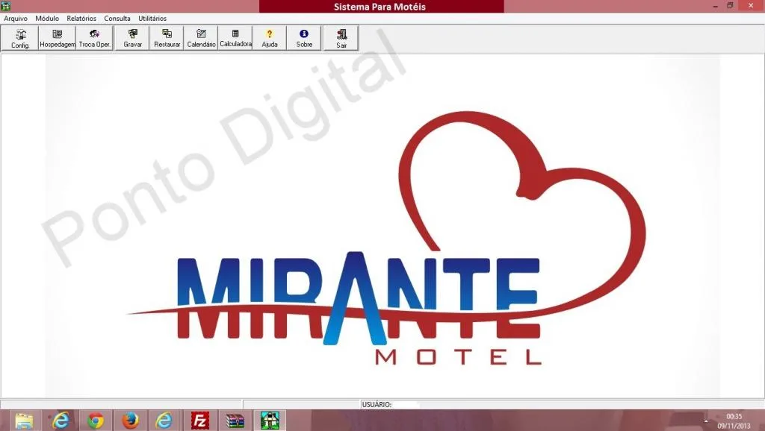Open FileZilla from the taskbar

point(200,421)
